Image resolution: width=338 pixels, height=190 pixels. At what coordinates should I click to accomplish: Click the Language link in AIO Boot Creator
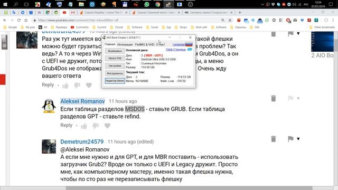coord(179,44)
